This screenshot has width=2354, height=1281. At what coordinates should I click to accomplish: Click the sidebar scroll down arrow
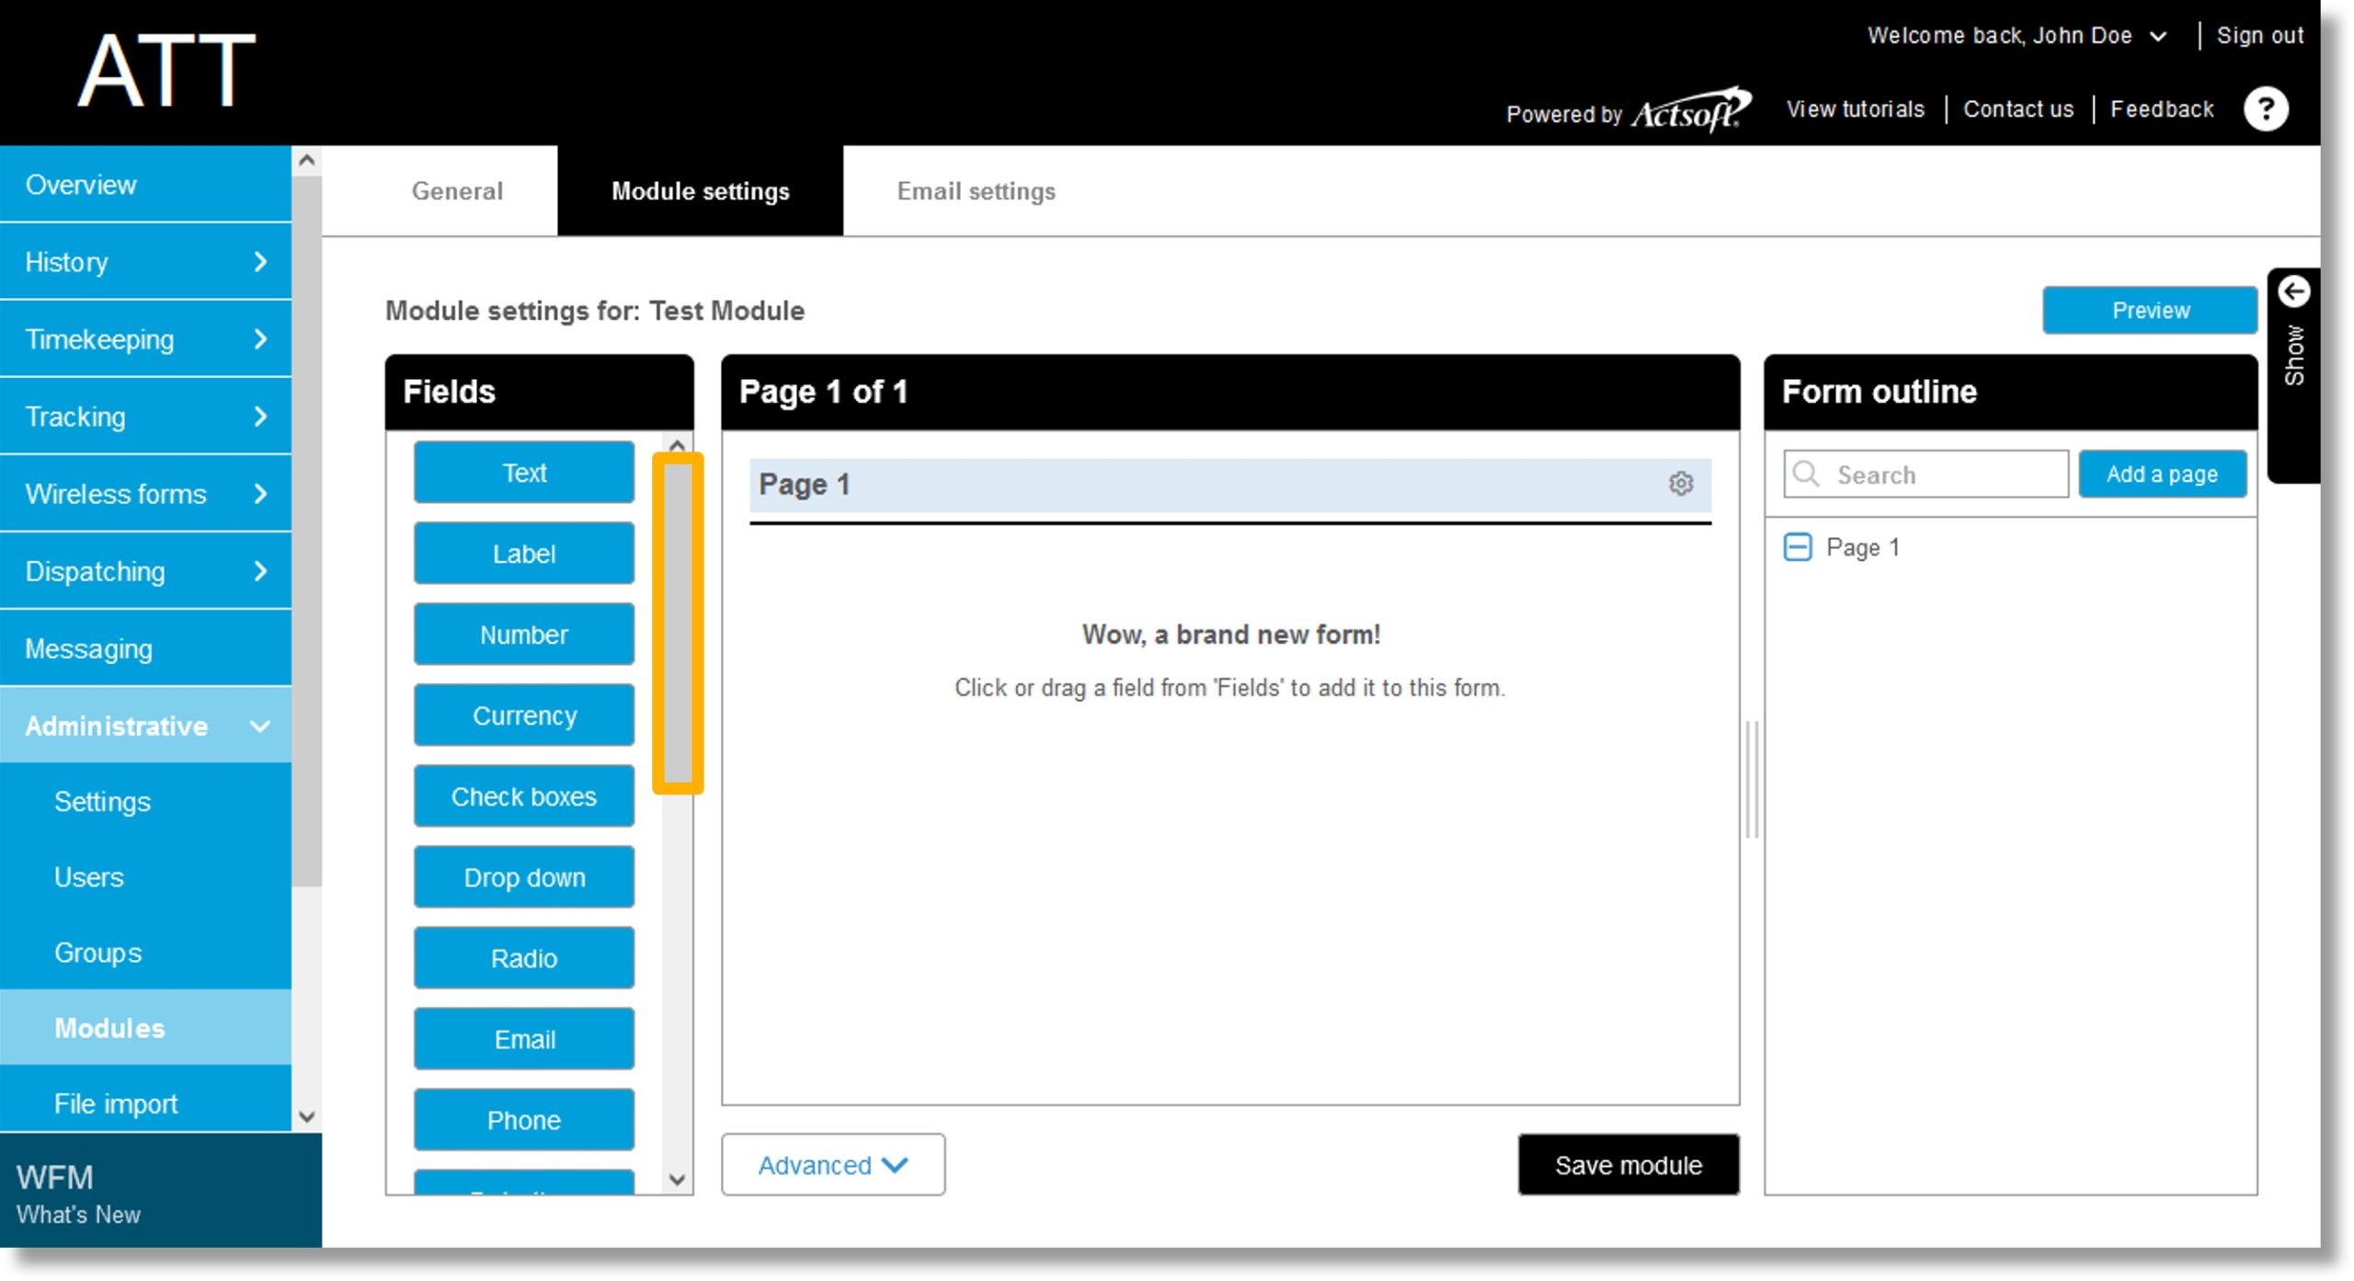307,1117
